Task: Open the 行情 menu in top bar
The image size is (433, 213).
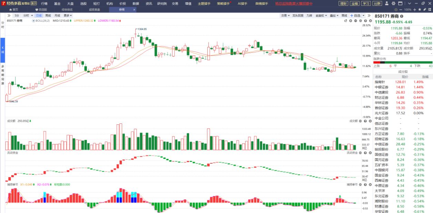Action: [x=44, y=3]
